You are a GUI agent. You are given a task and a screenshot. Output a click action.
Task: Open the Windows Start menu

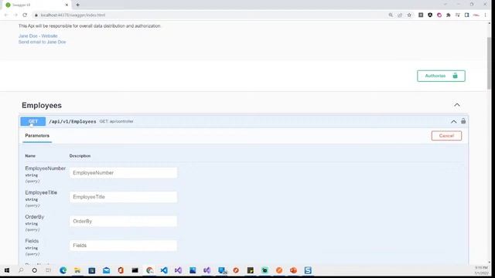pos(7,270)
